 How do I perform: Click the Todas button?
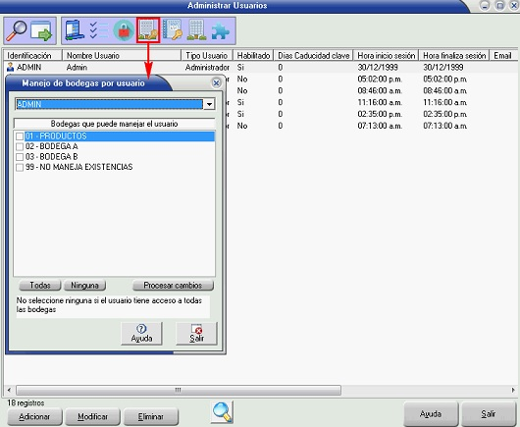click(40, 286)
